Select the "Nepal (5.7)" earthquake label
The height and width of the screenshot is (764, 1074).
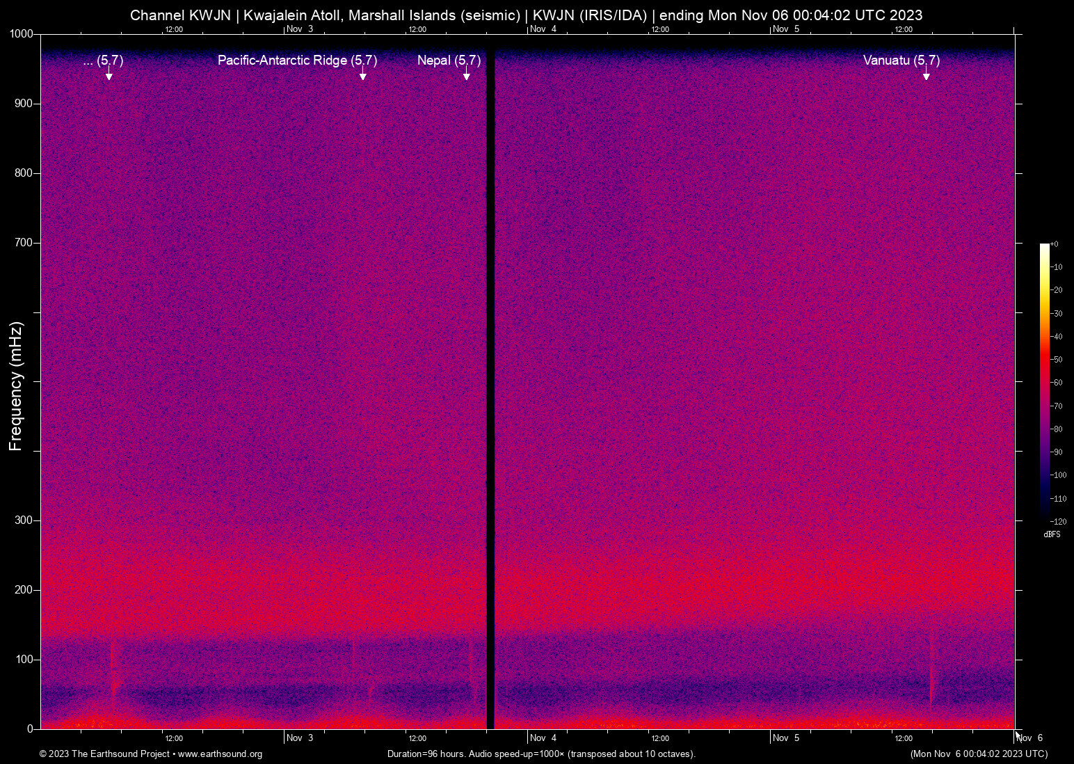(449, 61)
